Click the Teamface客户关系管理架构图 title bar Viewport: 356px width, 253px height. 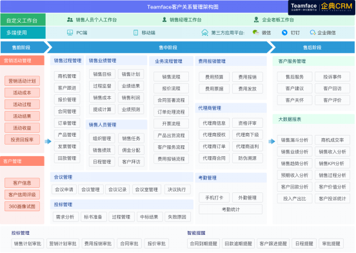point(183,7)
